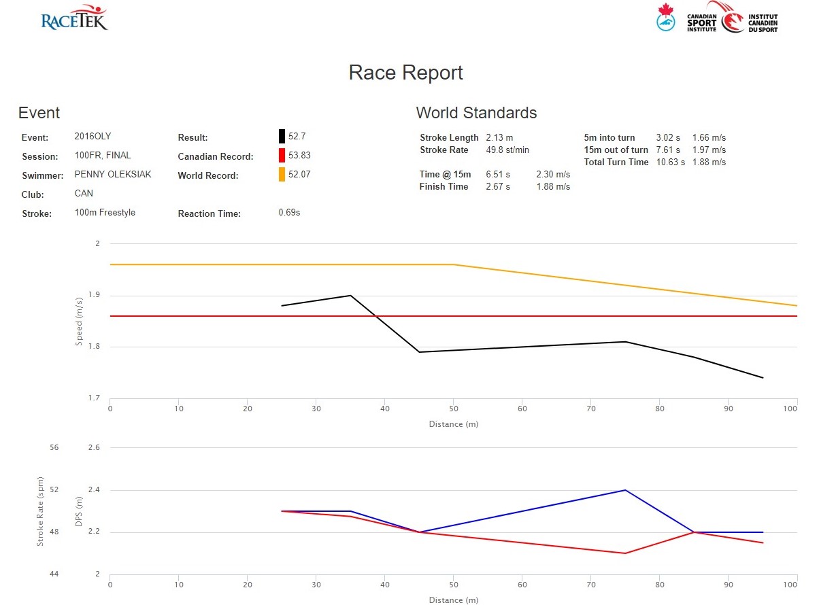
Task: Click the result time "52.7"
Action: [x=297, y=136]
